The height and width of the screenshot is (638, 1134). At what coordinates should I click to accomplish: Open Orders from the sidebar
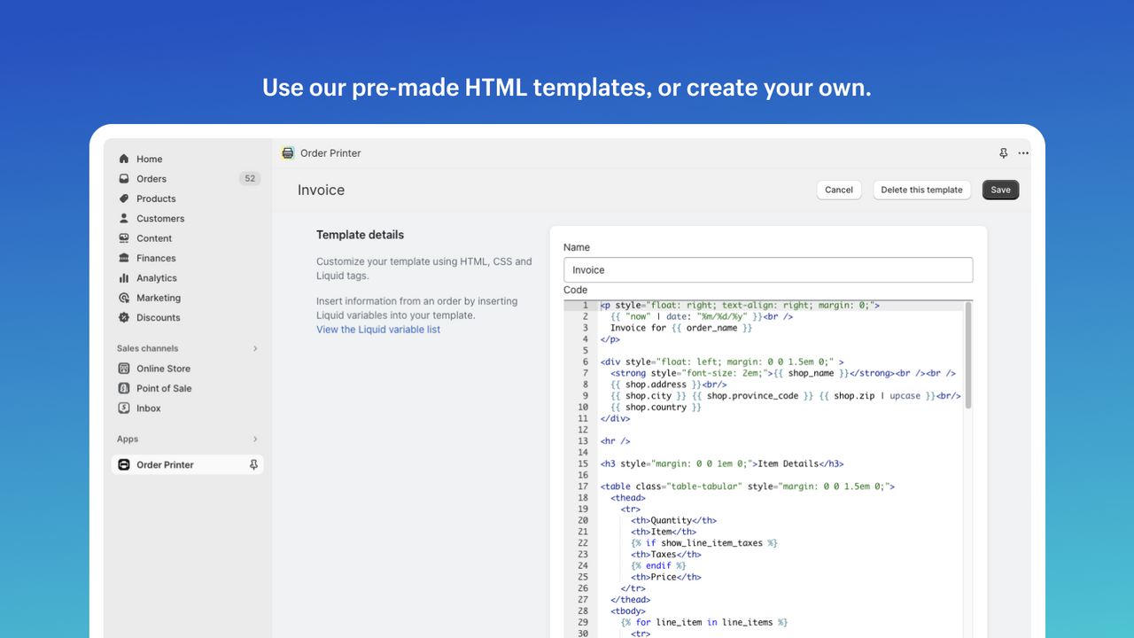click(x=151, y=178)
